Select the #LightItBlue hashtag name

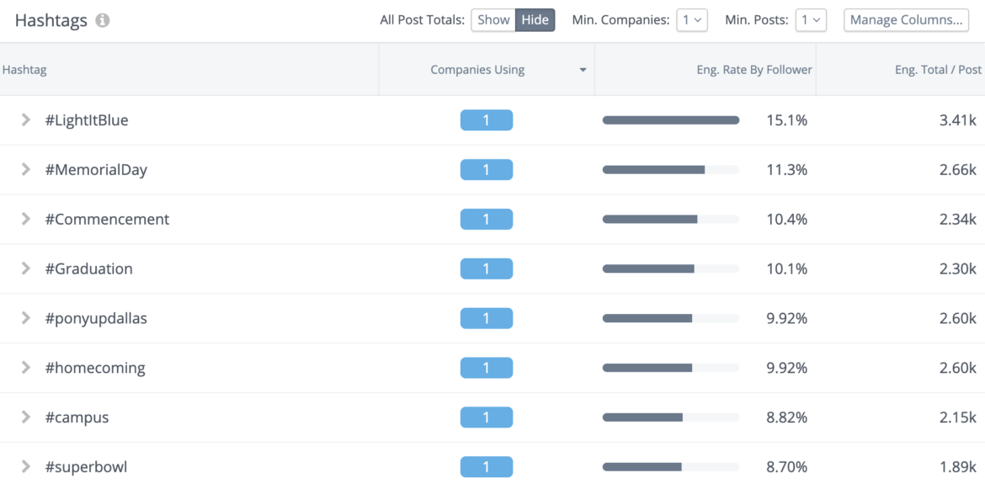point(88,120)
